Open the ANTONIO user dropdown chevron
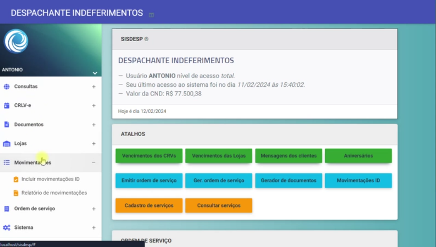 pyautogui.click(x=95, y=73)
